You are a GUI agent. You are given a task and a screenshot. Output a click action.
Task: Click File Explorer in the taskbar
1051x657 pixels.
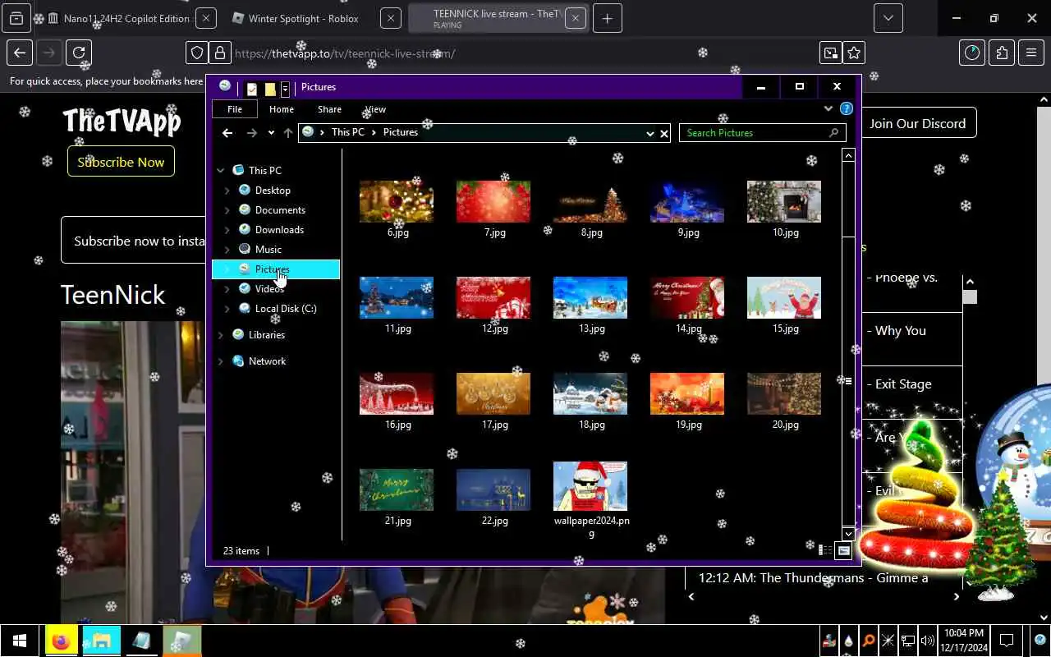101,641
